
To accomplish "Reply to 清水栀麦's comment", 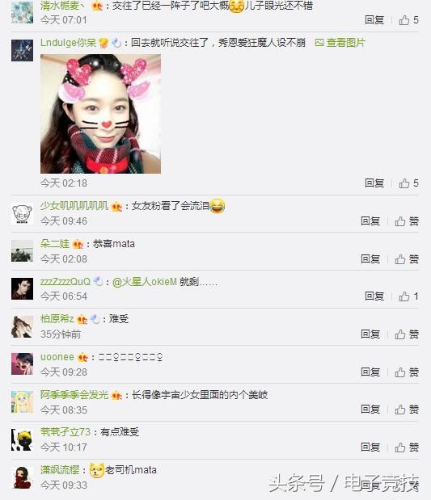I will [x=374, y=20].
